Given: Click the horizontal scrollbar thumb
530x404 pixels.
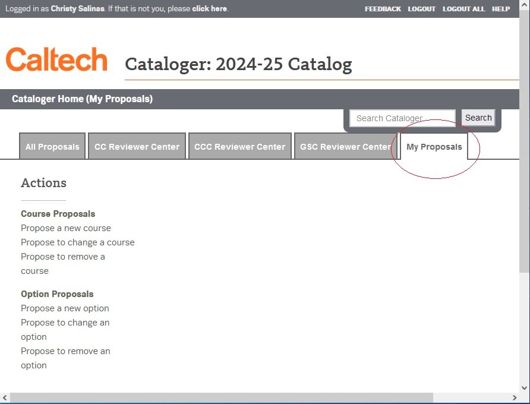Looking at the screenshot, I should 221,397.
